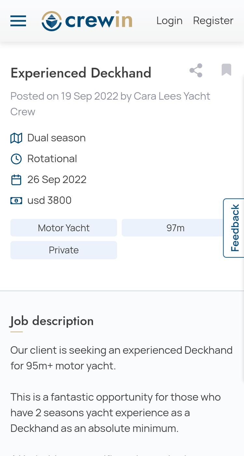This screenshot has width=244, height=456.
Task: Click the usd 3800 salary text
Action: pyautogui.click(x=49, y=200)
